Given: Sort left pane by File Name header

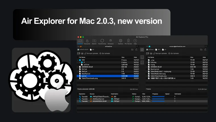Looking at the screenshot, I should (x=82, y=57).
